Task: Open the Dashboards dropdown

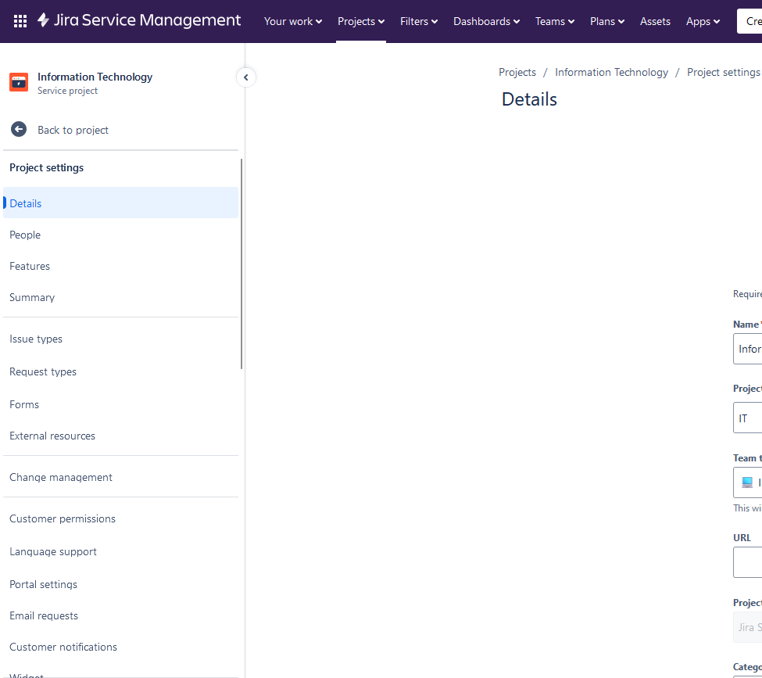Action: 486,21
